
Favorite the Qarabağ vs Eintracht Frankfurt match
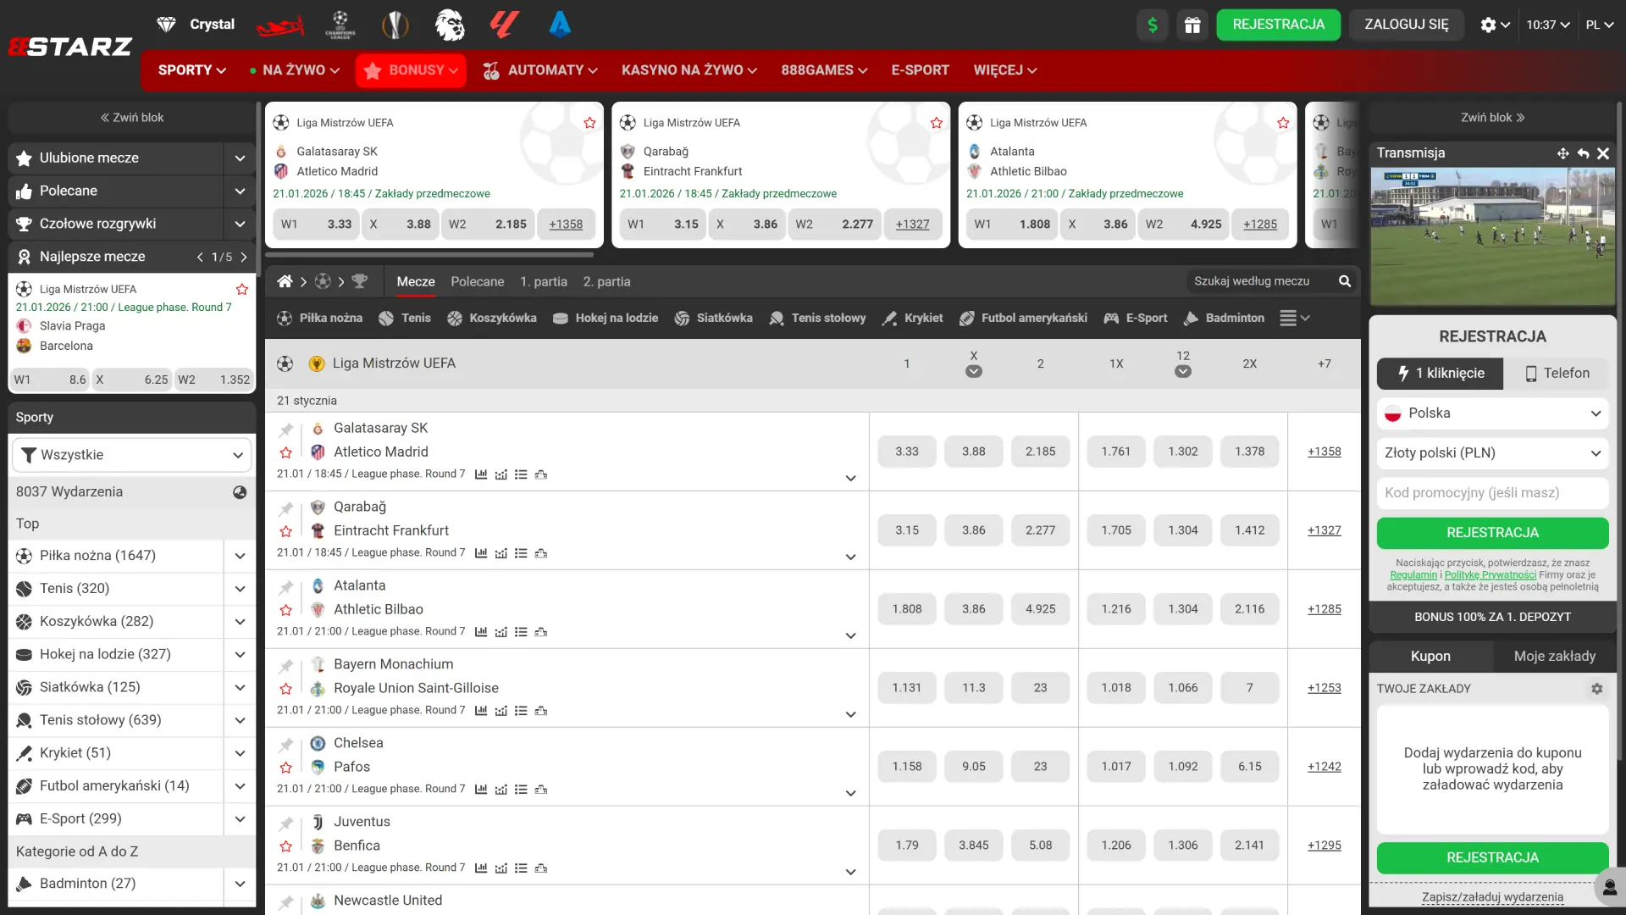click(x=286, y=531)
